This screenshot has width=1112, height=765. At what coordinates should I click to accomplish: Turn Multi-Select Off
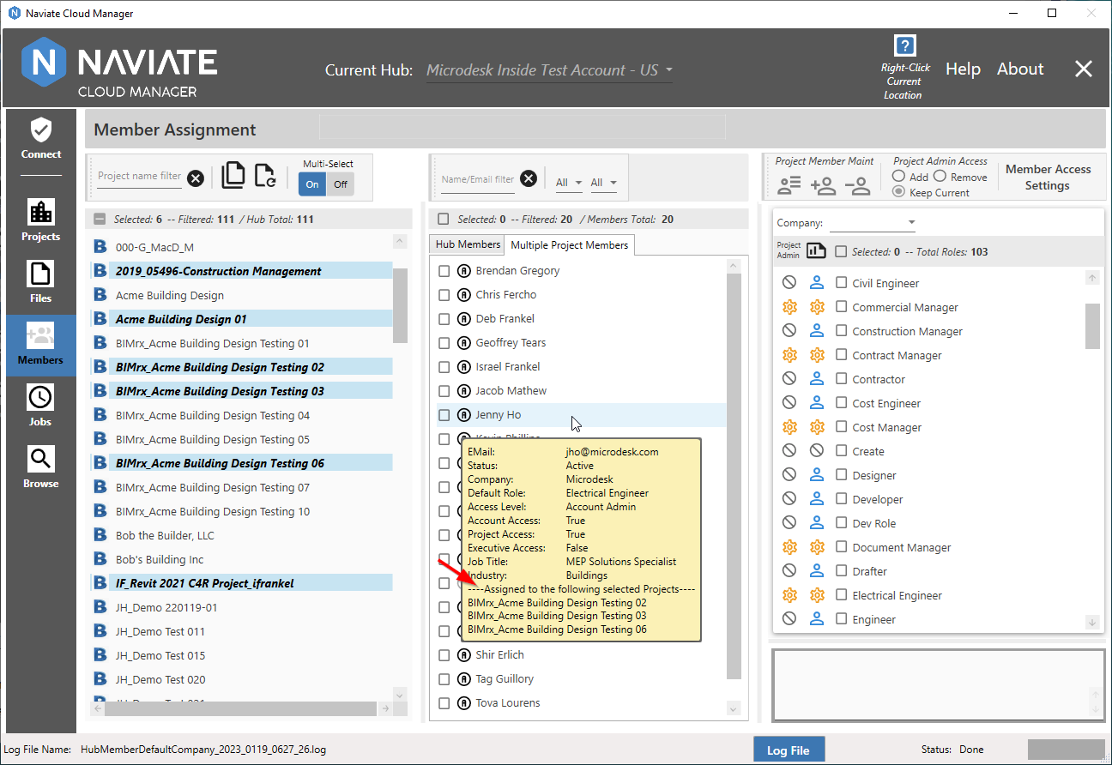point(341,184)
